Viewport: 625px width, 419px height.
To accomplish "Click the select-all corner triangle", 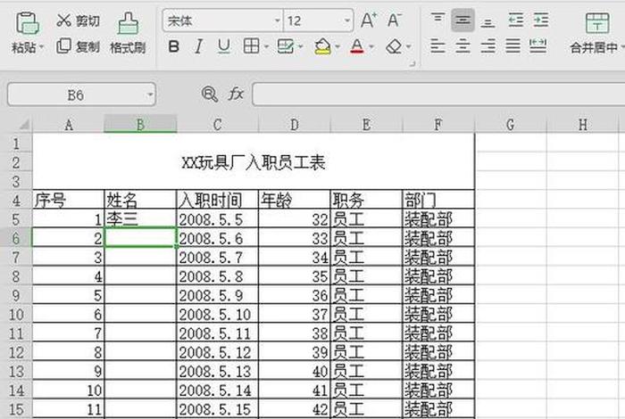I will tap(23, 125).
